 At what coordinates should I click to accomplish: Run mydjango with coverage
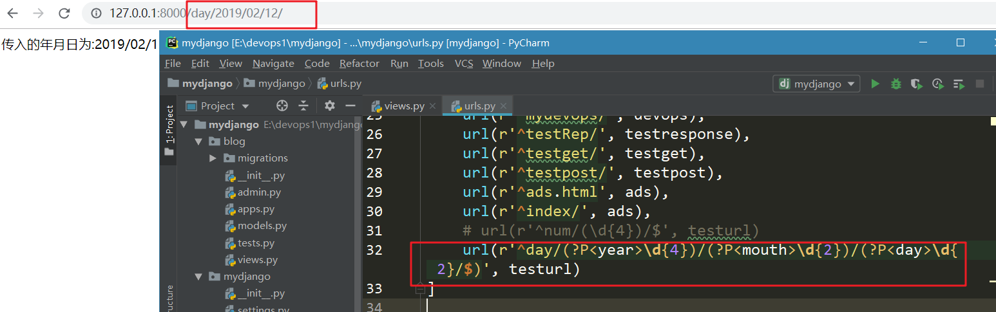click(917, 84)
